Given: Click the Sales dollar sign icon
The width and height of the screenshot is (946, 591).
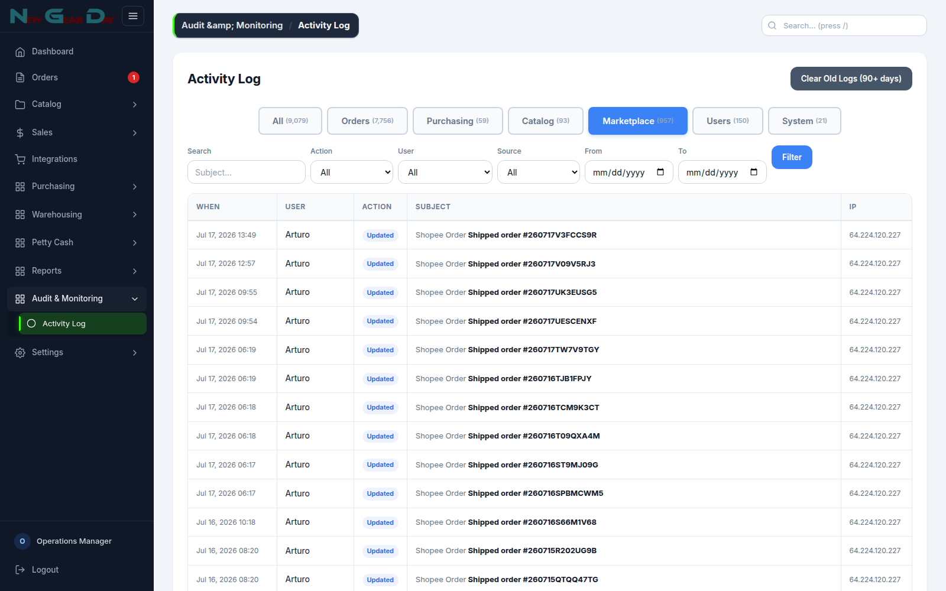Looking at the screenshot, I should (20, 133).
